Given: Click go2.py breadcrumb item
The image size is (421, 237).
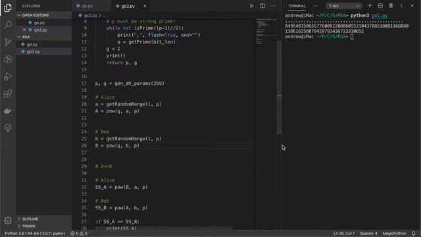Looking at the screenshot, I should [x=91, y=16].
